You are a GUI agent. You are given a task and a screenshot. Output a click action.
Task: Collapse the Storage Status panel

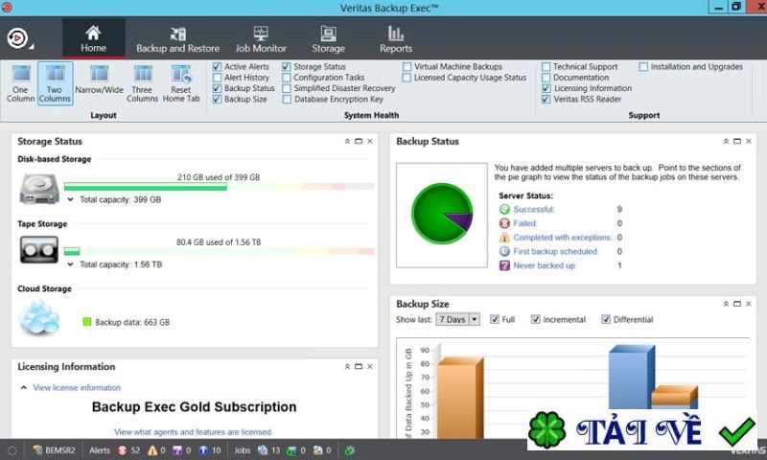point(347,141)
